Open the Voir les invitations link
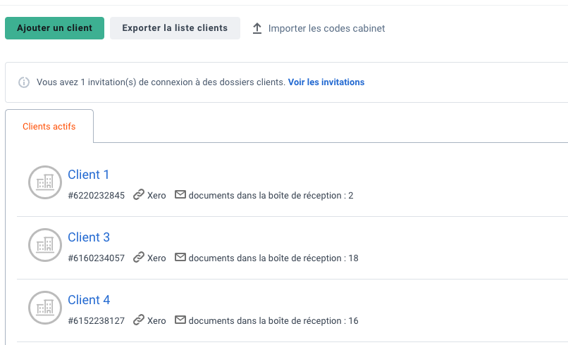568x345 pixels. coord(326,82)
